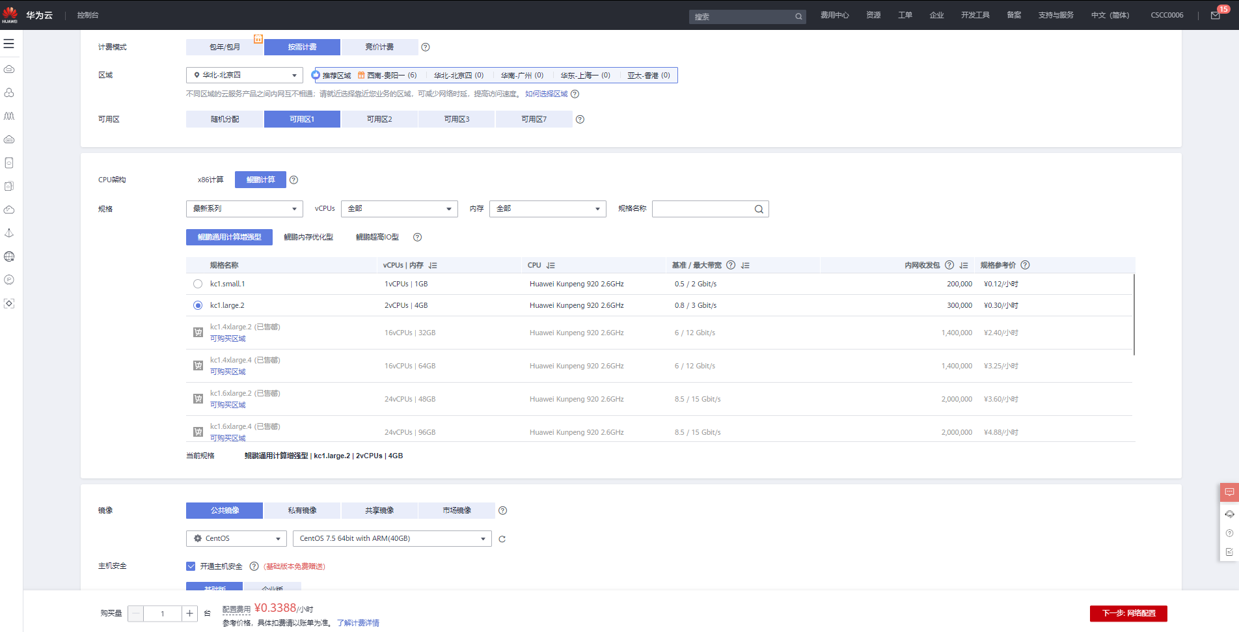Image resolution: width=1239 pixels, height=632 pixels.
Task: Click the sold-out cart icon for kc1.4xlarge.2
Action: [x=198, y=333]
